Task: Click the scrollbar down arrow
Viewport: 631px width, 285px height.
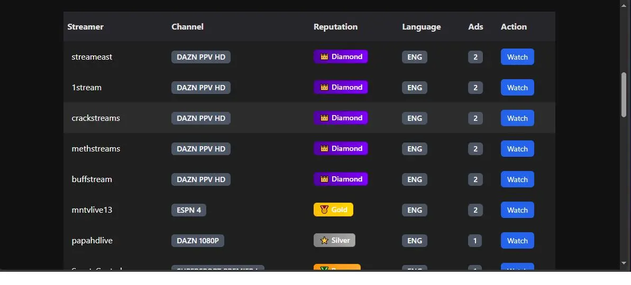Action: coord(624,263)
